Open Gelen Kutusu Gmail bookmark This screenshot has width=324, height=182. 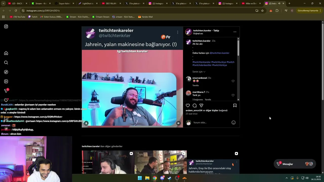click(51, 17)
